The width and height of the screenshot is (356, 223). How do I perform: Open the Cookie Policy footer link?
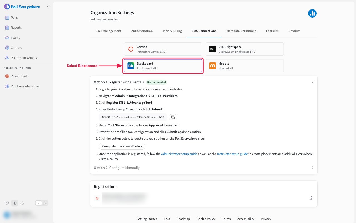[206, 219]
